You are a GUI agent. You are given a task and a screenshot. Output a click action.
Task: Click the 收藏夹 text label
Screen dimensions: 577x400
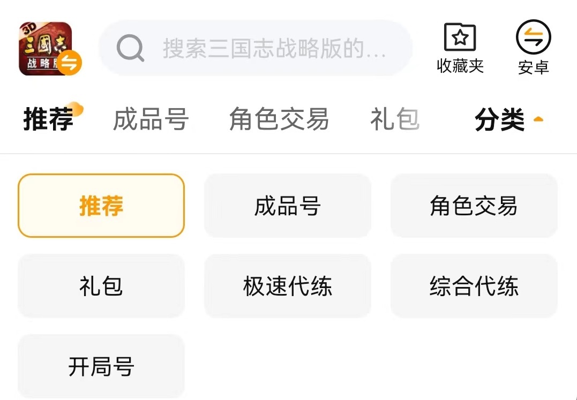click(x=460, y=66)
